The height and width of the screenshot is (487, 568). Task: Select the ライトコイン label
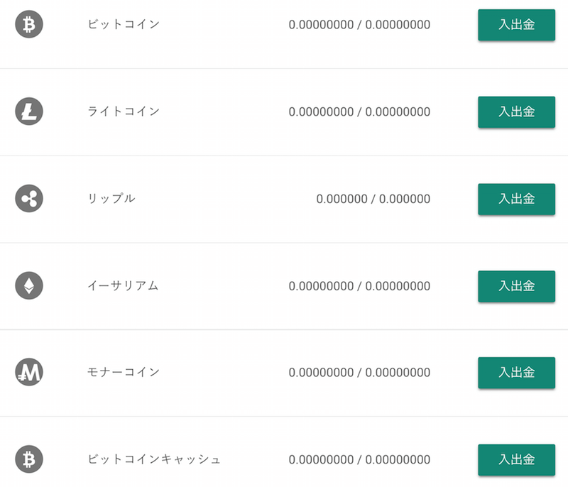pyautogui.click(x=124, y=111)
